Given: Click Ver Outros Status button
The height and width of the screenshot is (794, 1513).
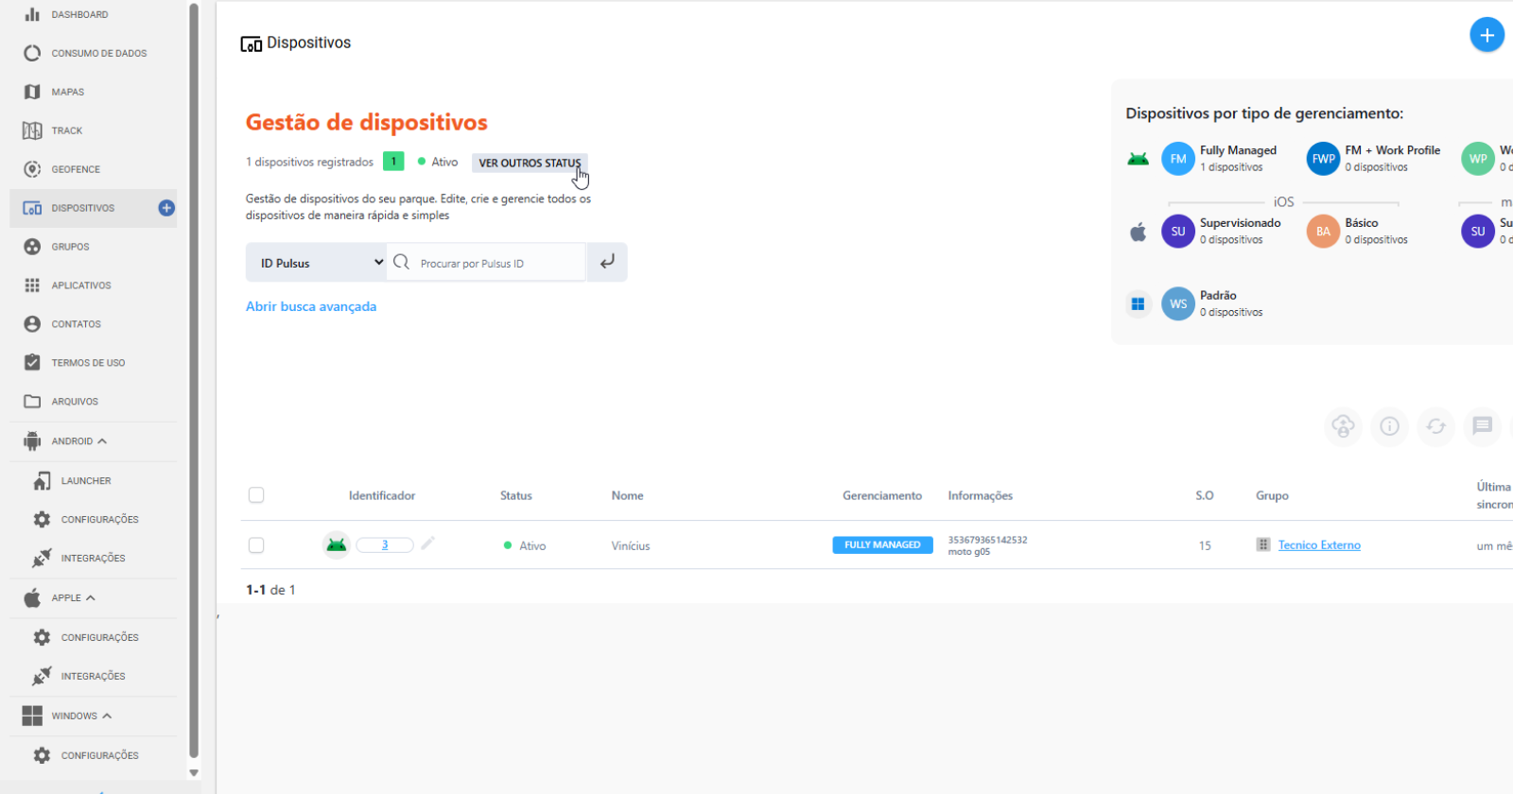Looking at the screenshot, I should 530,163.
